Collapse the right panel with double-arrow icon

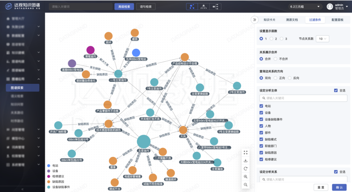point(255,20)
